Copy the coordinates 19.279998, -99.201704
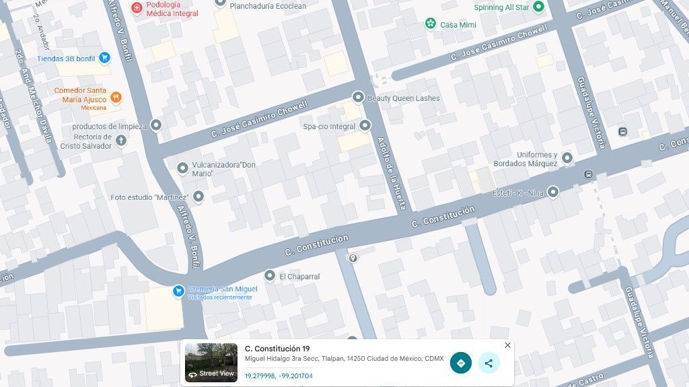The image size is (689, 387). coord(279,376)
